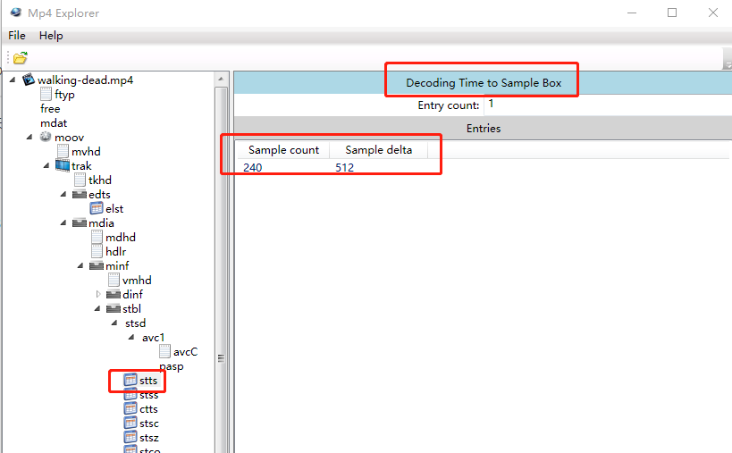Select the stsc table node
Screen dimensions: 732x453
148,424
